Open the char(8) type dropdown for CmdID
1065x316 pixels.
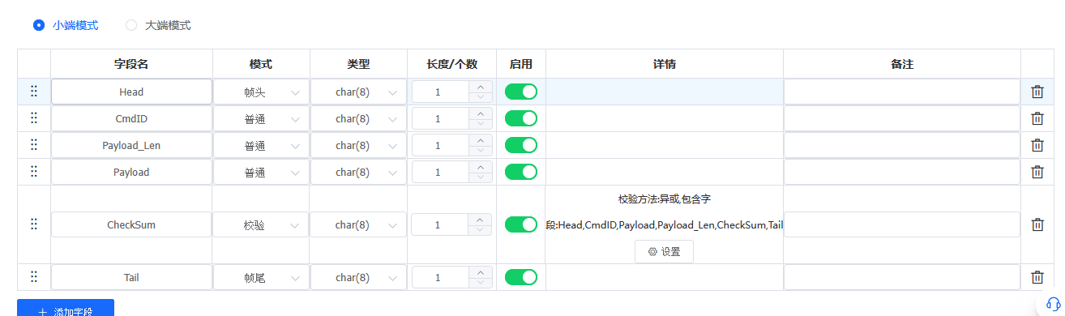coord(358,118)
